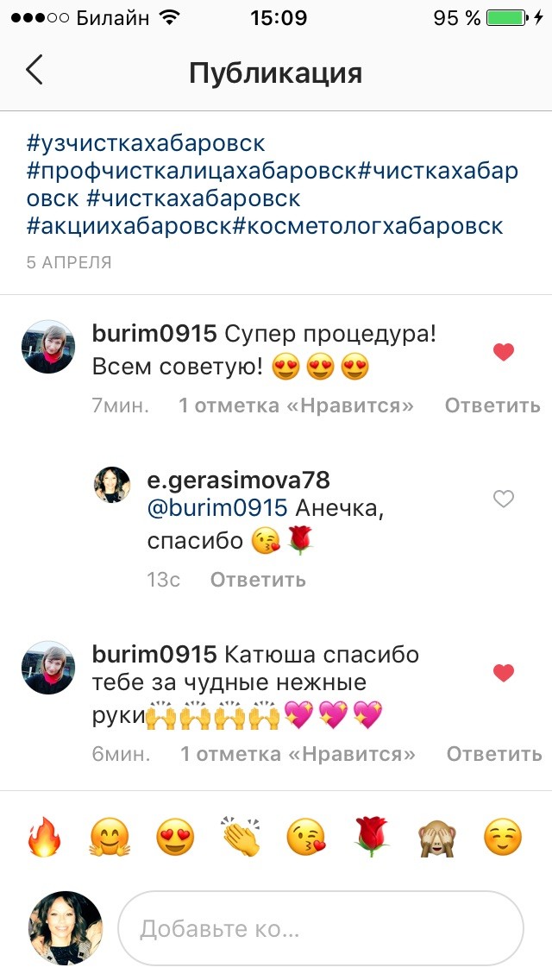Open e.gerasimova78 profile from username
Screen dimensions: 552x980
238,480
